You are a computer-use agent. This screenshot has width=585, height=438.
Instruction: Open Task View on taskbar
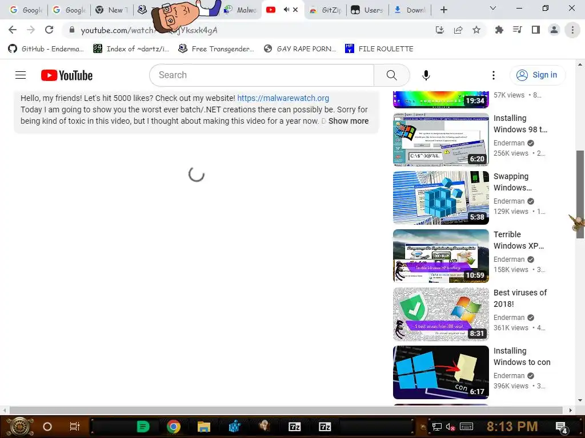pyautogui.click(x=75, y=427)
